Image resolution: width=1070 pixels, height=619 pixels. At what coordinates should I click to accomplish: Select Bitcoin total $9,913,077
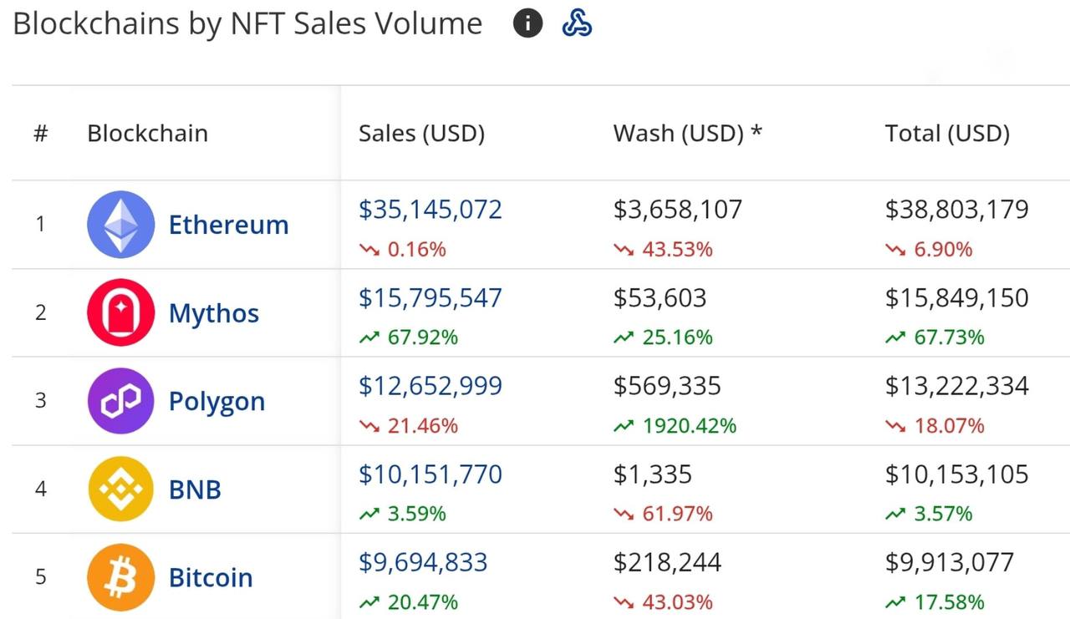pos(950,563)
